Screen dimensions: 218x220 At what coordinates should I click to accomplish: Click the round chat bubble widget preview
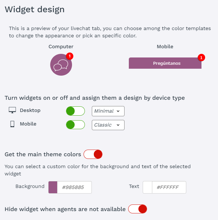(x=61, y=65)
